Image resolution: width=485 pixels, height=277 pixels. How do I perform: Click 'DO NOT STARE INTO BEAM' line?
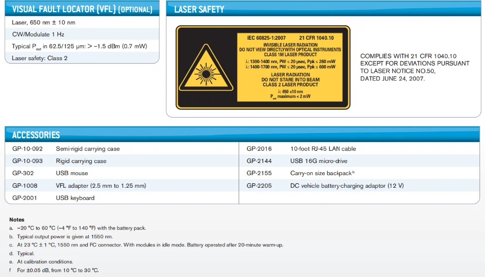click(290, 80)
